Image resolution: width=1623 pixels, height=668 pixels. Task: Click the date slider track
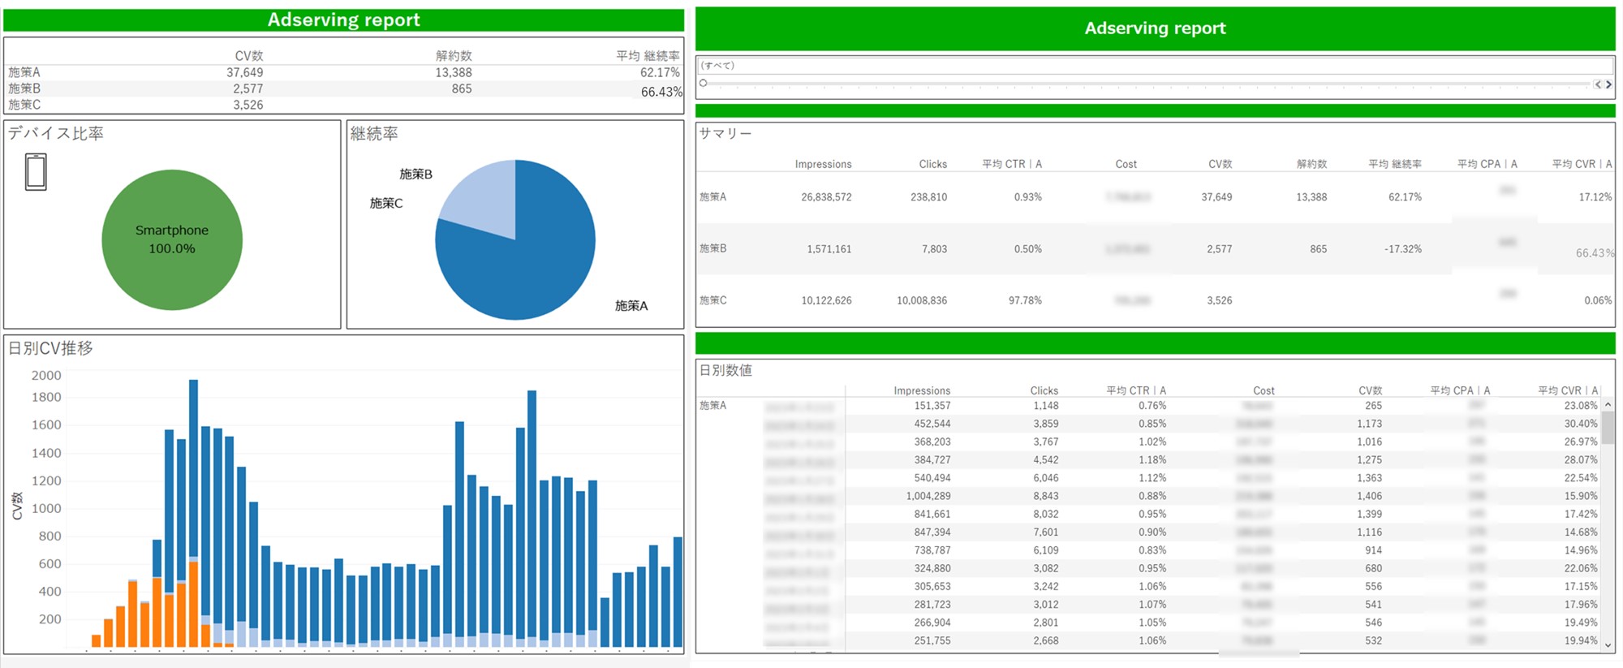tap(1148, 84)
